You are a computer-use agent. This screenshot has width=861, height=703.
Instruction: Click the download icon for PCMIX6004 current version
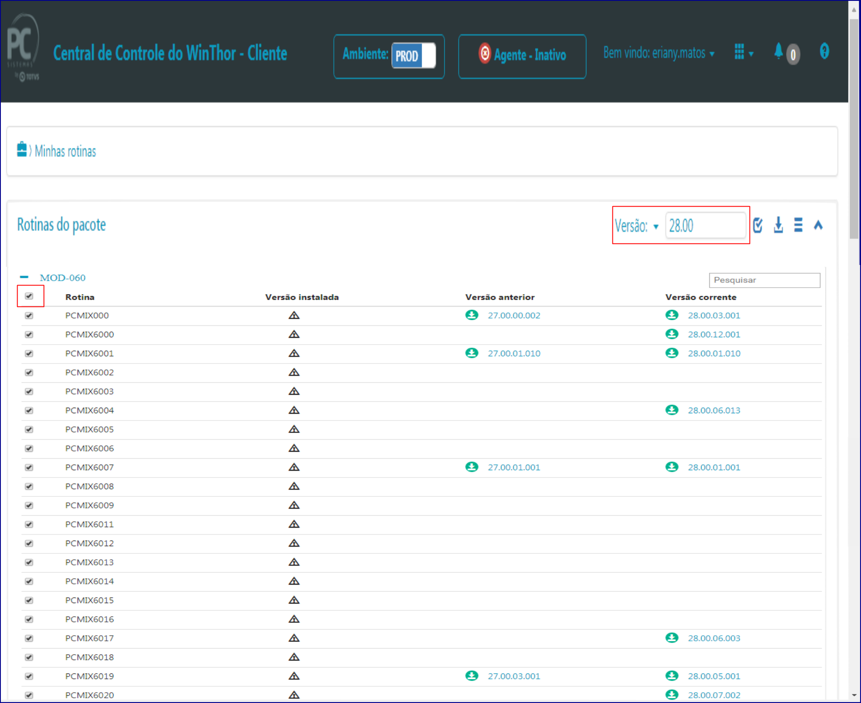pyautogui.click(x=672, y=410)
